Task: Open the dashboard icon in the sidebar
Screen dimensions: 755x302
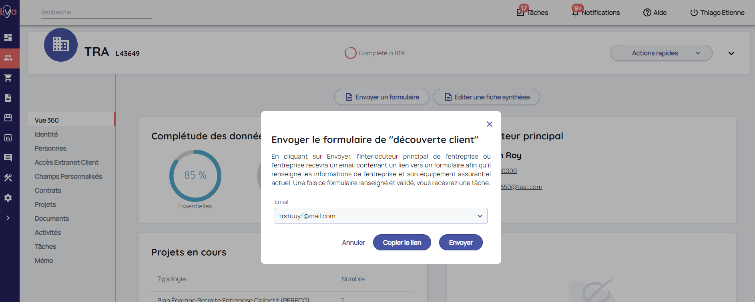Action: coord(8,38)
